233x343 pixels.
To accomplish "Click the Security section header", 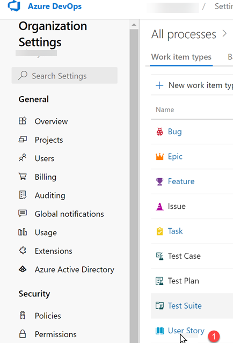I will point(34,294).
